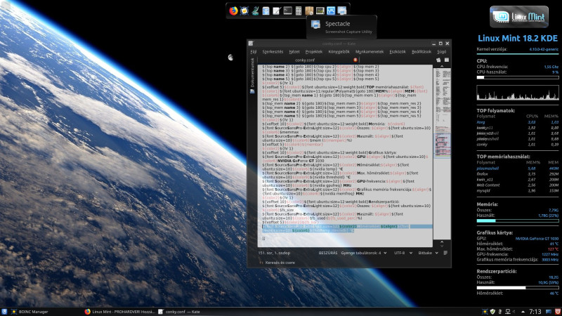The width and height of the screenshot is (562, 316).
Task: Click the blue icon right of the clock
Action: tap(549, 312)
